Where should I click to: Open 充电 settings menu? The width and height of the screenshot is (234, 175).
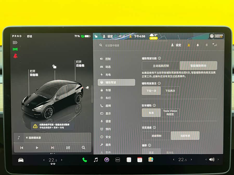tap(116, 75)
